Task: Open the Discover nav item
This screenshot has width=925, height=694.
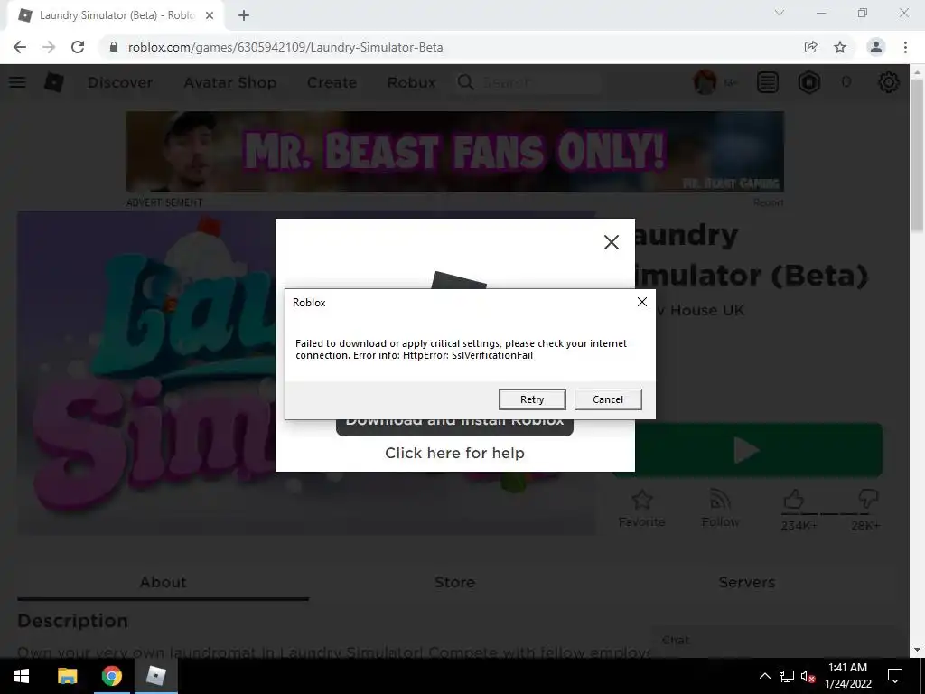Action: (x=120, y=82)
